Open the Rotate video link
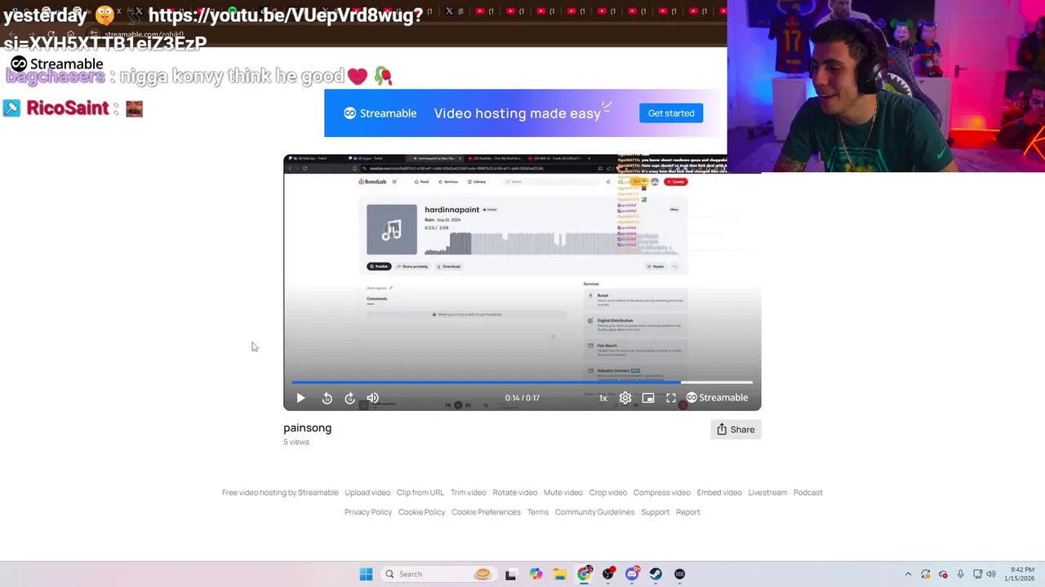This screenshot has height=587, width=1045. (x=515, y=492)
